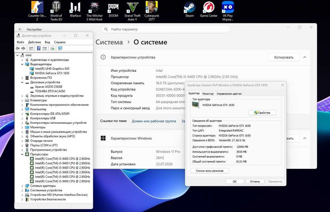Expand the Аудиовходы и аудиовыходы node
The height and width of the screenshot is (212, 330).
tap(22, 60)
